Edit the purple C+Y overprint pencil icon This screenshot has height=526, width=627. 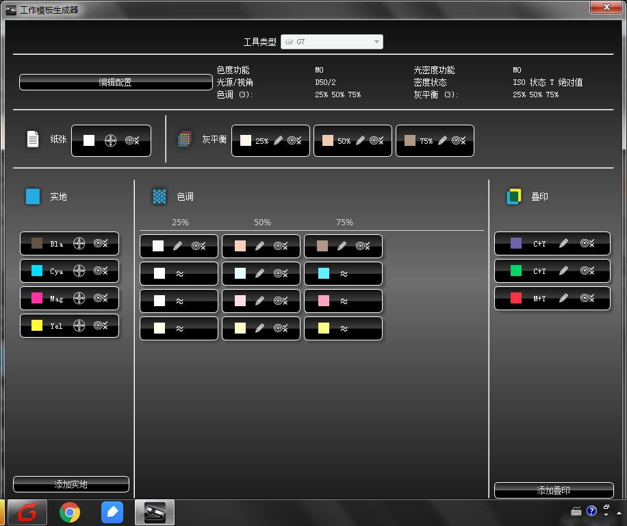click(563, 243)
